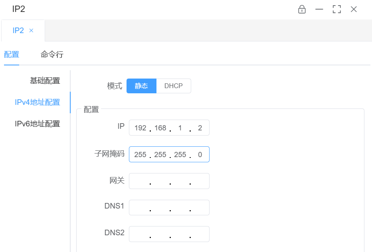Open IPv6地址配置 section

(37, 124)
